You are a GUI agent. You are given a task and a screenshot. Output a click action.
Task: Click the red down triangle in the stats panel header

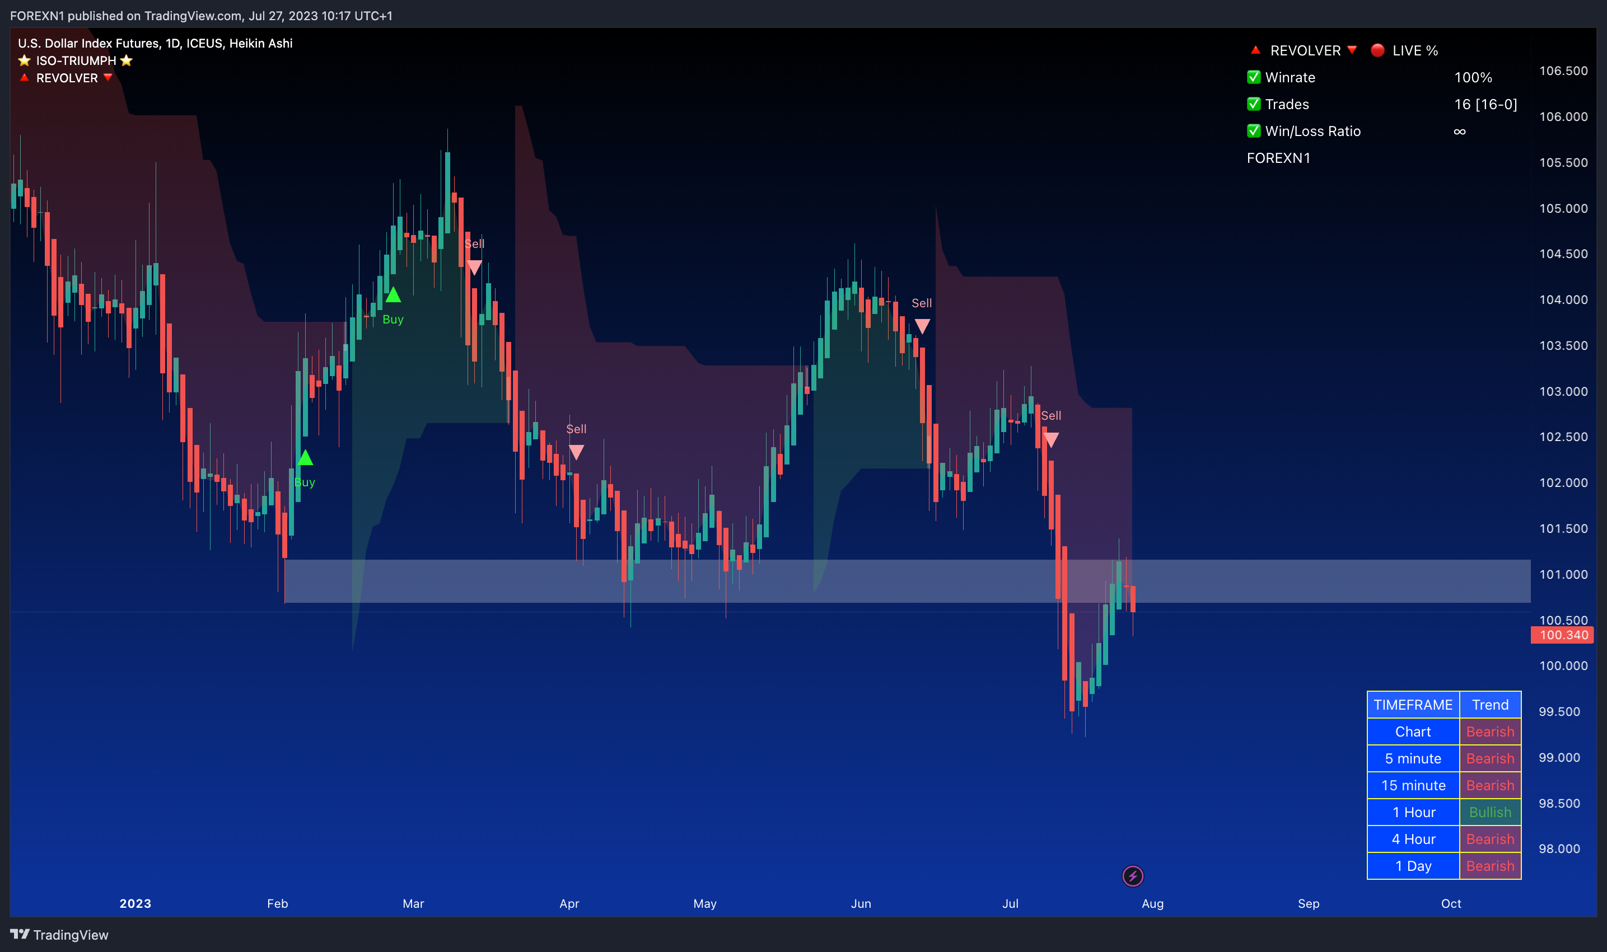point(1352,50)
